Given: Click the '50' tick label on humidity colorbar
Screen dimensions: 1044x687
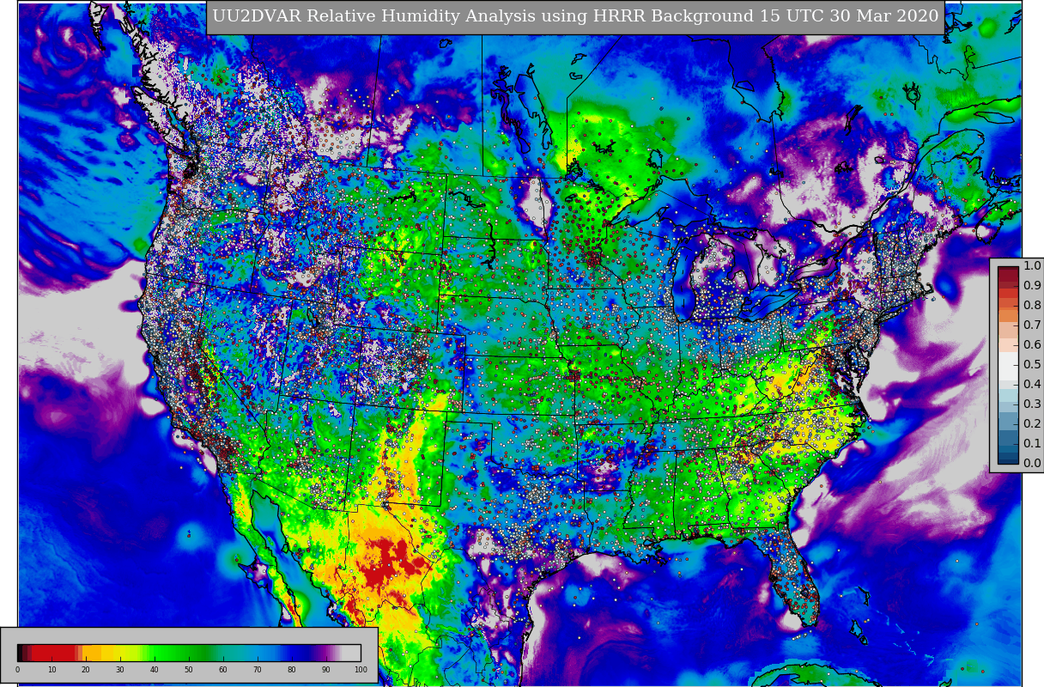Looking at the screenshot, I should click(x=189, y=670).
